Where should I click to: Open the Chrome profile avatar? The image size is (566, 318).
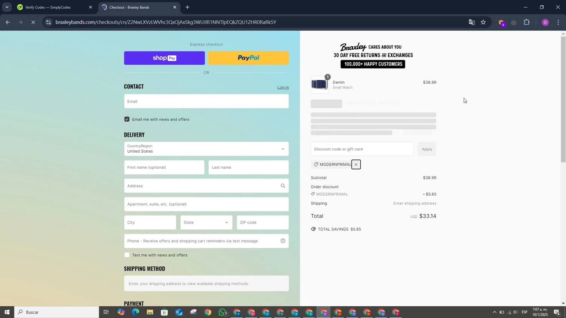(x=545, y=22)
